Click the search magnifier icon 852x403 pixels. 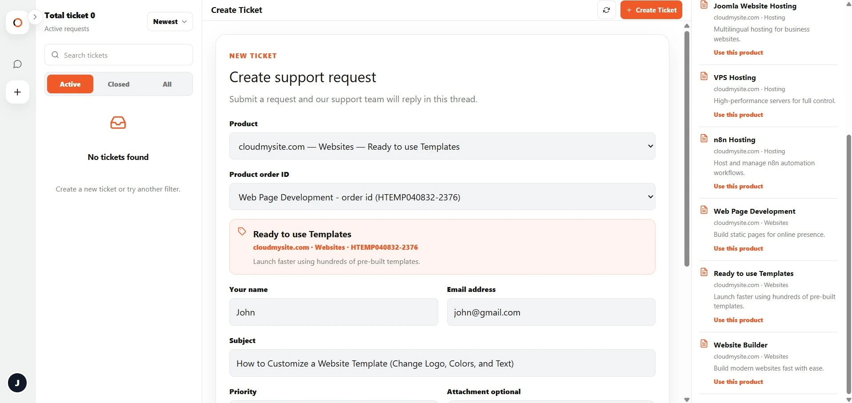55,55
